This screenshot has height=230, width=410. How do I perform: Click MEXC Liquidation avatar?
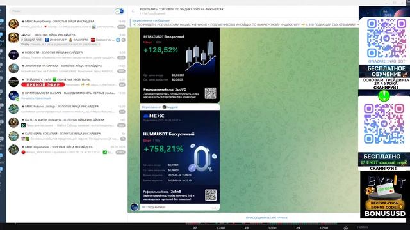coord(13,149)
